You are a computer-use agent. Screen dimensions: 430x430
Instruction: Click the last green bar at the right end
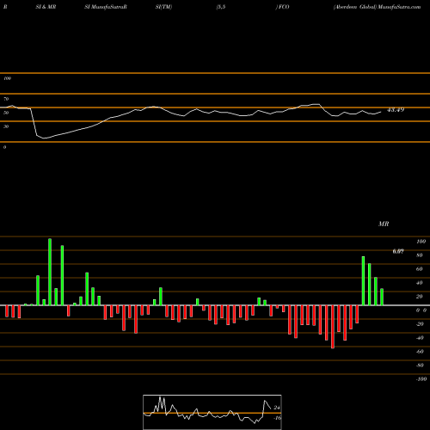click(x=382, y=297)
